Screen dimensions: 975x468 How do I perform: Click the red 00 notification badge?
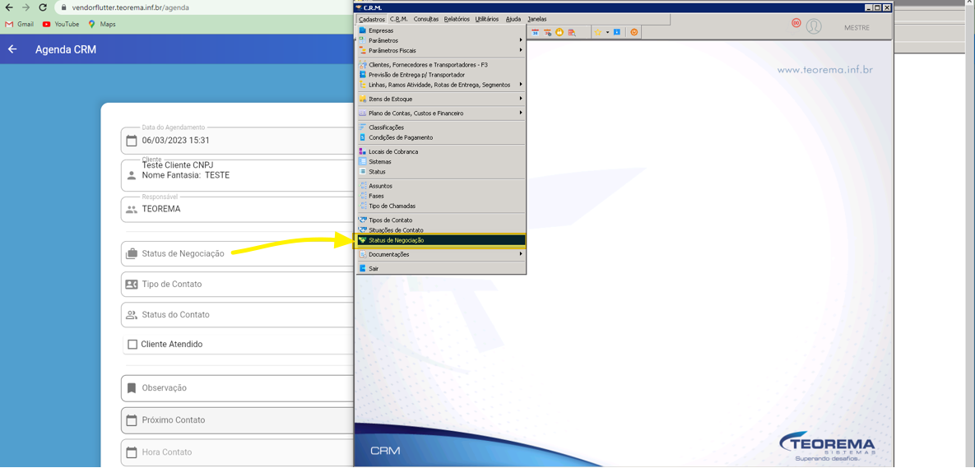(796, 23)
